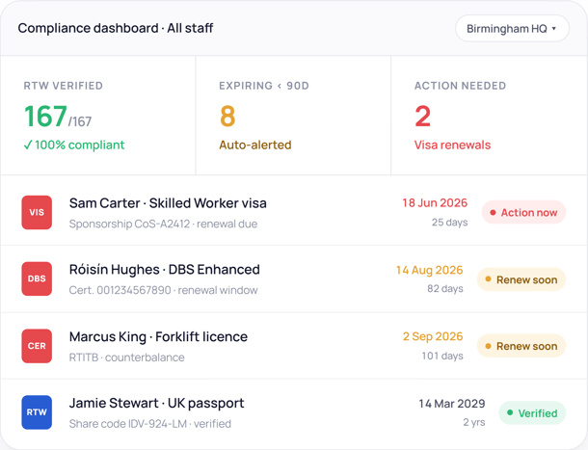
Task: Open the Birmingham HQ location dropdown
Action: 512,29
